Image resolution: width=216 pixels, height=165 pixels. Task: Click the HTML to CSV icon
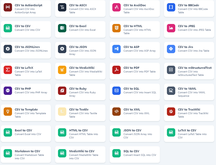pos(62,132)
